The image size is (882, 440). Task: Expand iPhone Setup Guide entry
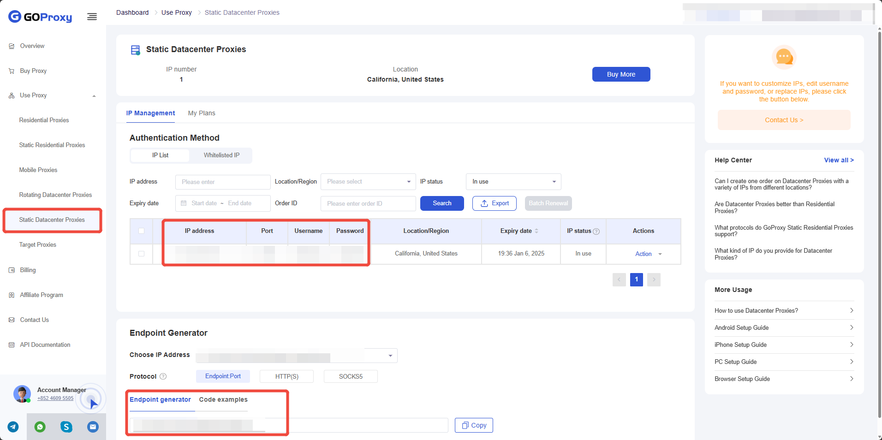coord(784,345)
